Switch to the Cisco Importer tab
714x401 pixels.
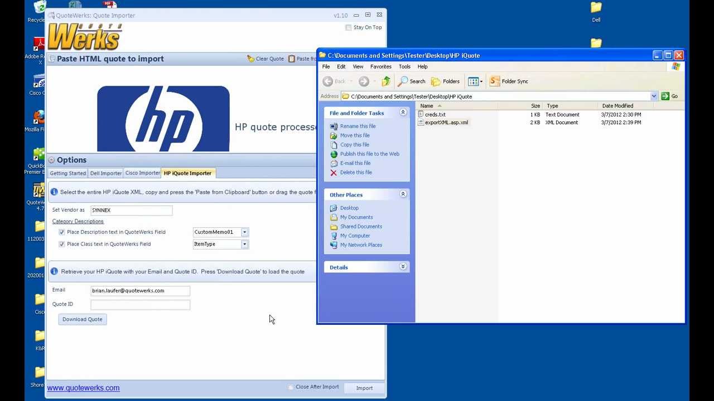(142, 173)
